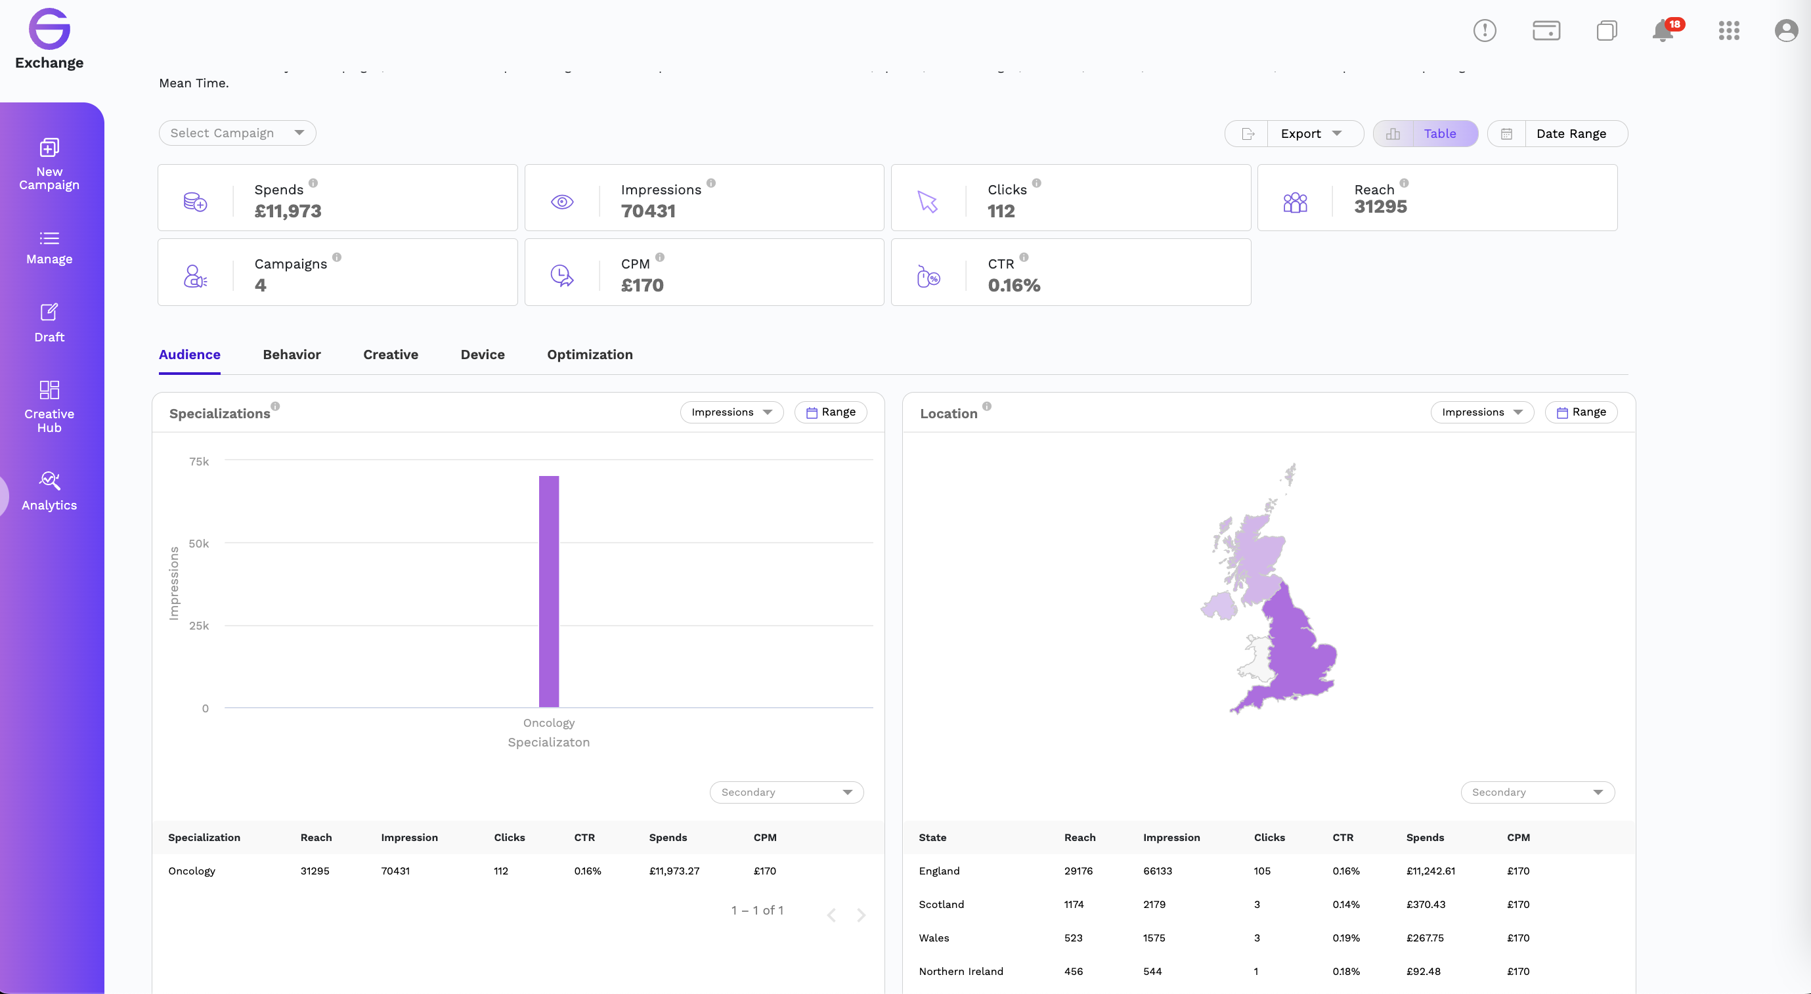
Task: Open the Manage section
Action: pos(49,247)
